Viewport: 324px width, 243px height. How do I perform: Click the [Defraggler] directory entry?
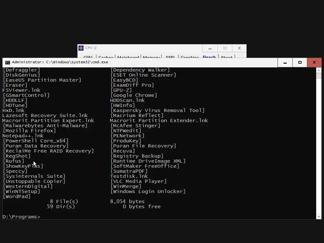21,70
